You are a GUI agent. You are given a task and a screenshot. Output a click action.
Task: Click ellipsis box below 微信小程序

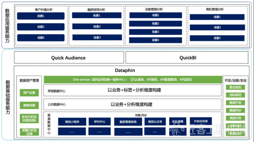pyautogui.click(x=72, y=132)
